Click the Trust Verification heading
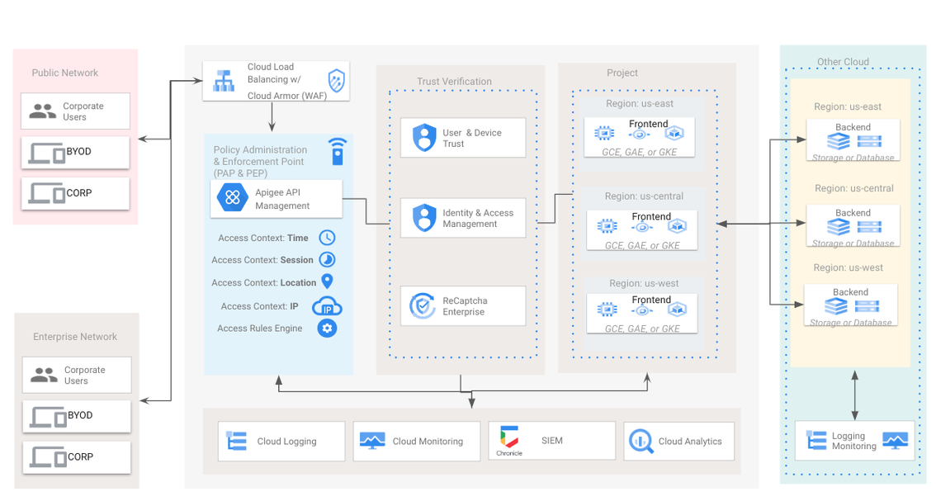The image size is (936, 501). [454, 81]
